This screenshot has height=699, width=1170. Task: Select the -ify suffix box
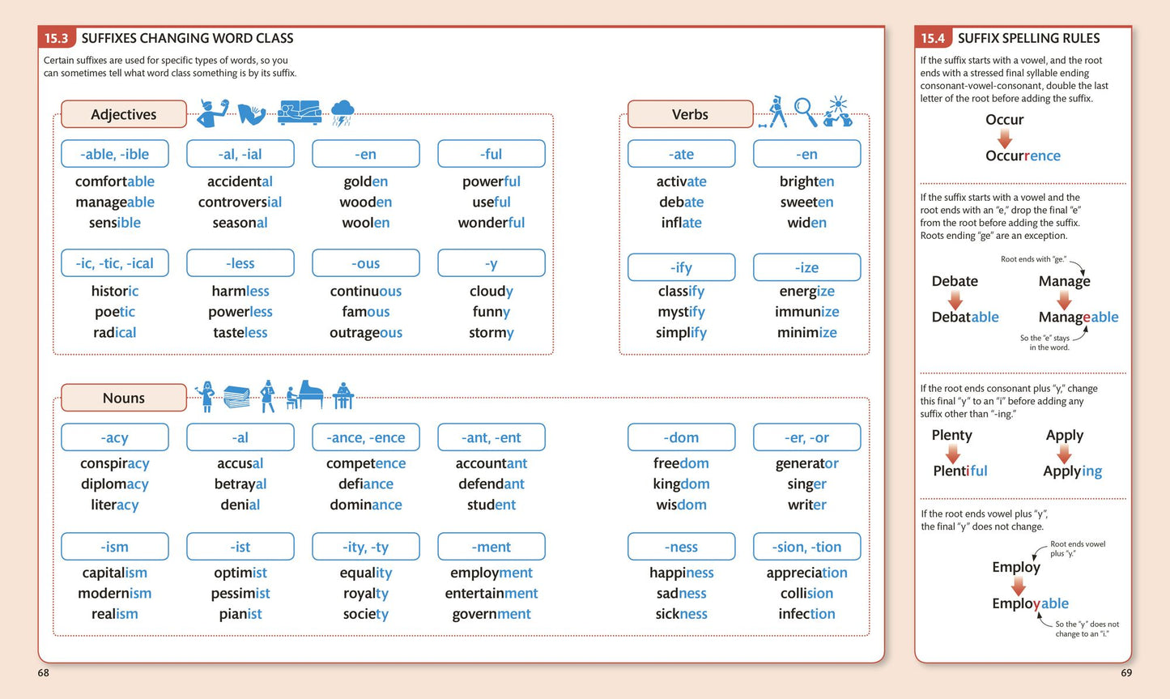pos(682,267)
